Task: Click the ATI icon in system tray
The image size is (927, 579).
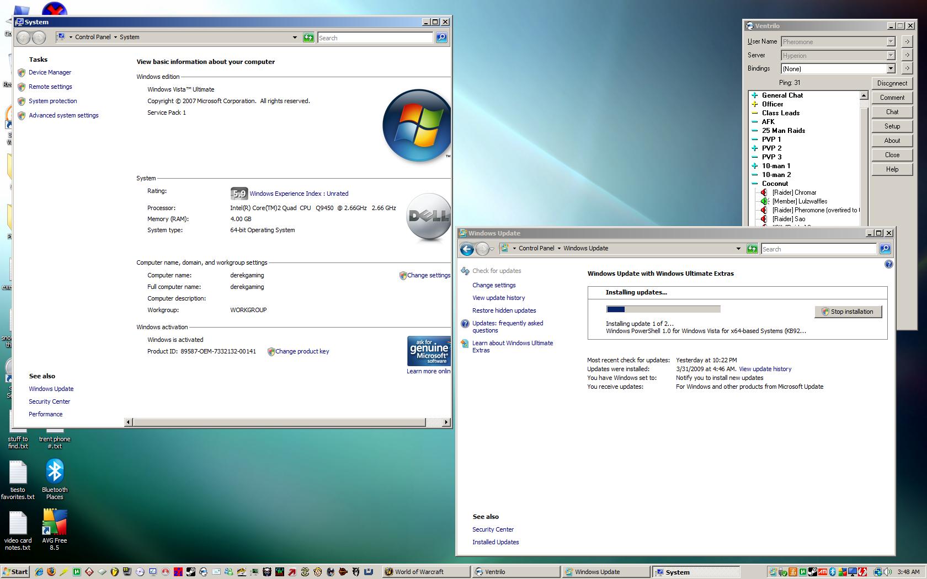Action: (823, 572)
